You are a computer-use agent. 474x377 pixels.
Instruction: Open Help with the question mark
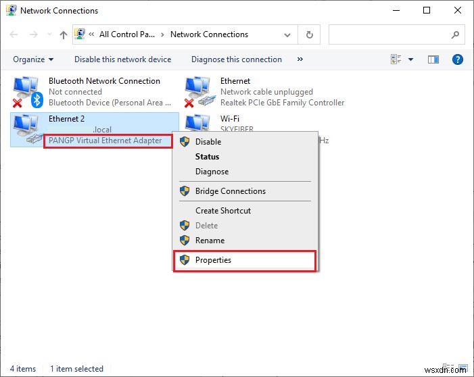coord(457,59)
